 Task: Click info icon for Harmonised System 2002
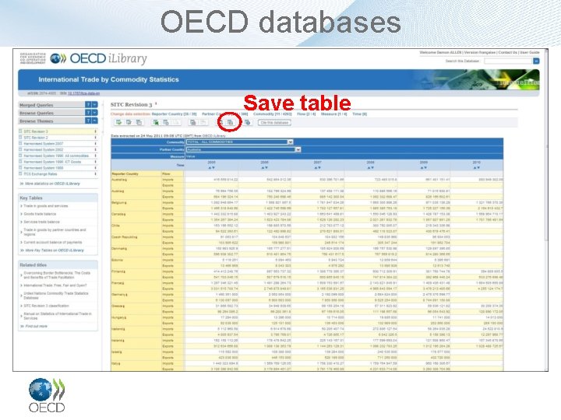tap(95, 149)
